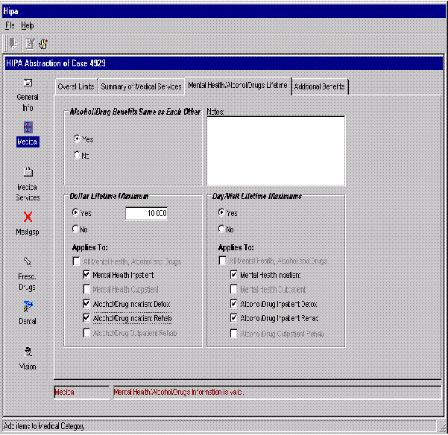Open the Medical Services sidebar icon

click(x=28, y=173)
